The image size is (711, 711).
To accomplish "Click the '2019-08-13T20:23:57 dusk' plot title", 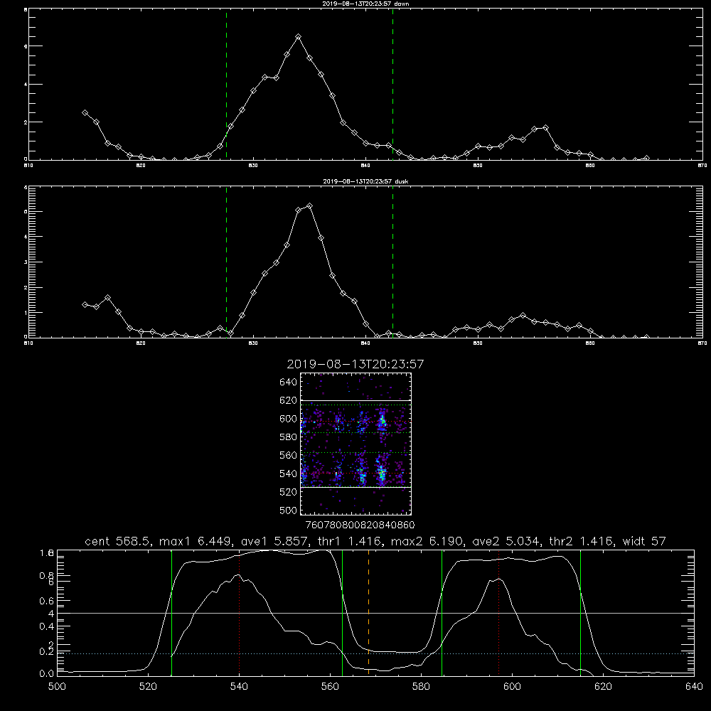I will click(365, 181).
